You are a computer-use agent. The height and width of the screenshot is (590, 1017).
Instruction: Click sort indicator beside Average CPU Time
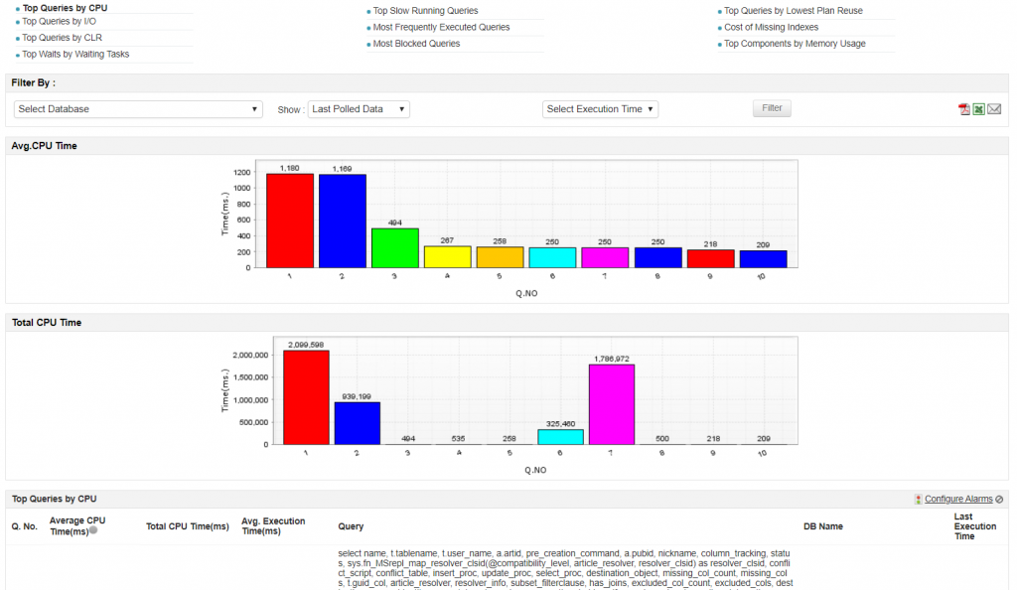pyautogui.click(x=93, y=530)
